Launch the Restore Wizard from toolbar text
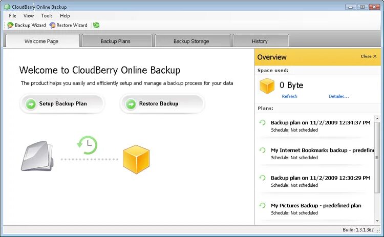Viewport: 384px width, 237px height. [72, 25]
